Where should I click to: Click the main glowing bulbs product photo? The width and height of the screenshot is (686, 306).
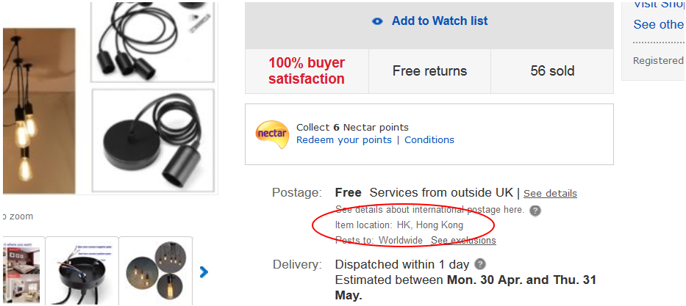coord(37,110)
